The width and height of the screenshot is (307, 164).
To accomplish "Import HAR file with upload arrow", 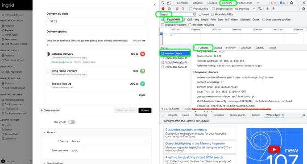I will (x=267, y=8).
